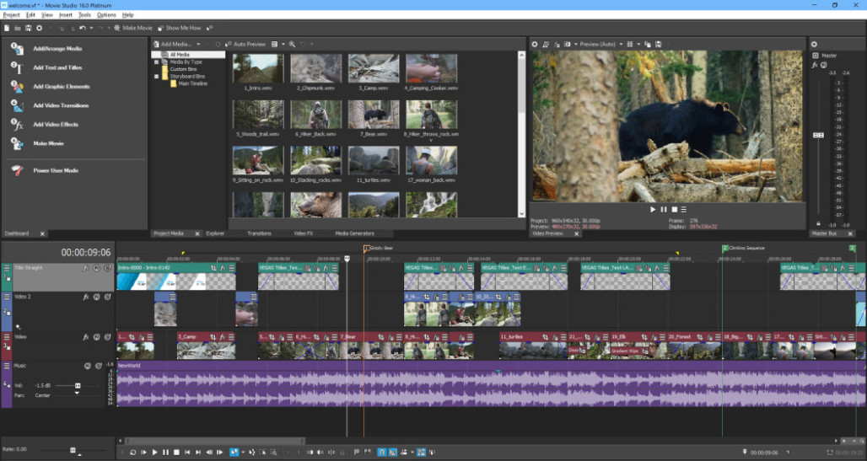Open Track FX on Video 2 track
The width and height of the screenshot is (867, 461).
86,297
